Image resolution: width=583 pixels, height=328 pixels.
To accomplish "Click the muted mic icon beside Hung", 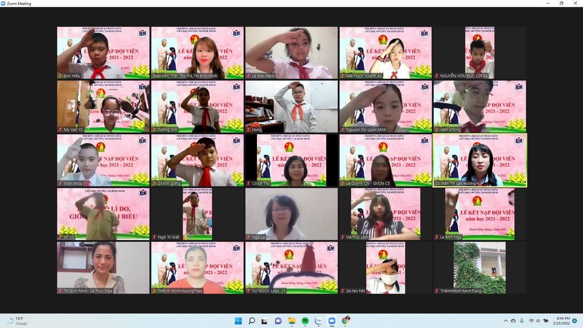I will [248, 129].
